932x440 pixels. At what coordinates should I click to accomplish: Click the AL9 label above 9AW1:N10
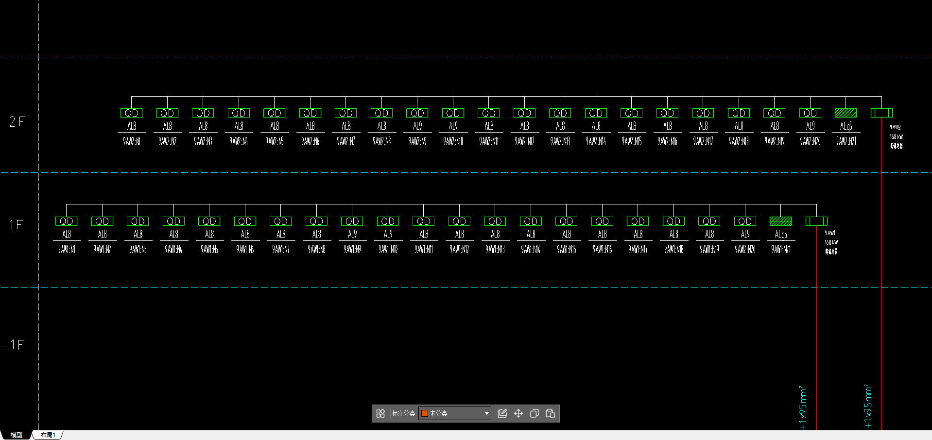pyautogui.click(x=388, y=234)
